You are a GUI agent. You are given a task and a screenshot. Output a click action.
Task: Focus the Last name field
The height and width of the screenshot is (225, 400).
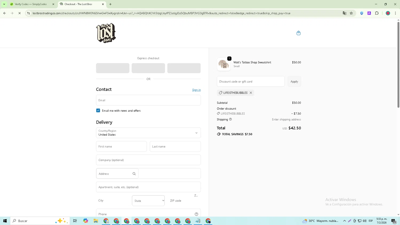tap(175, 146)
